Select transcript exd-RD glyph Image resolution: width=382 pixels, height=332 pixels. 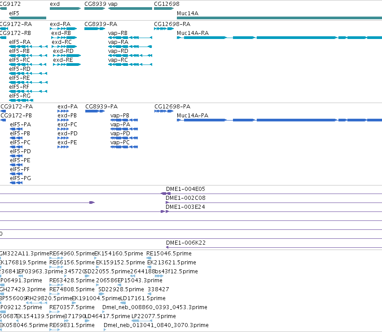[67, 56]
